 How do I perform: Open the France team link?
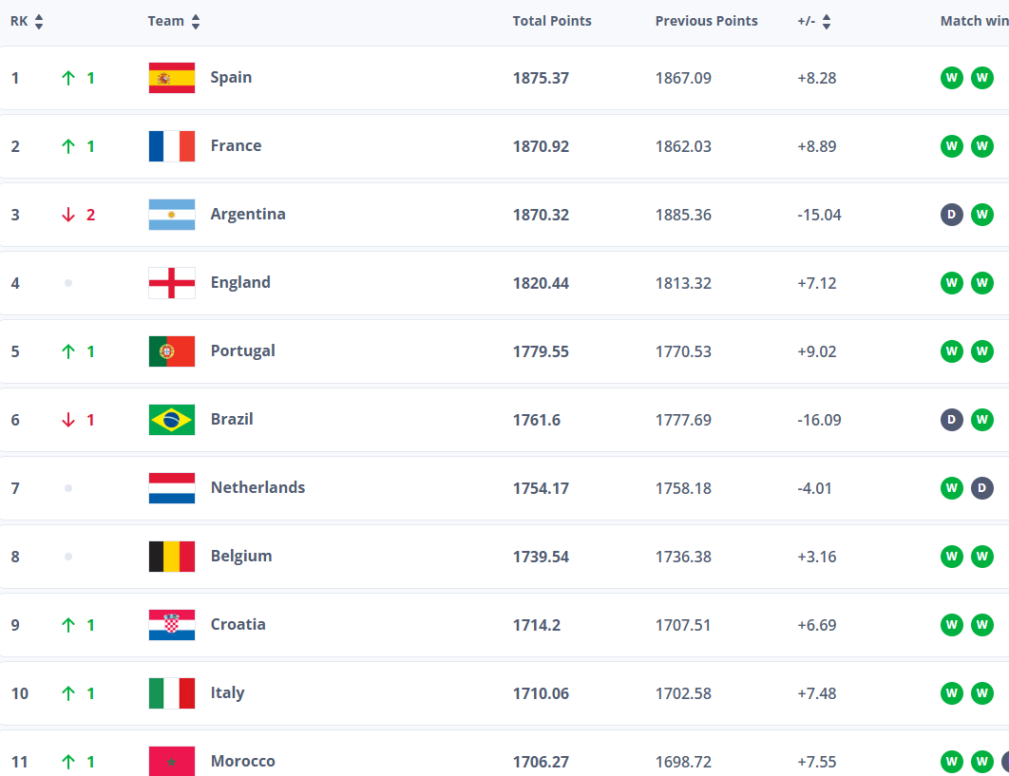click(x=236, y=146)
